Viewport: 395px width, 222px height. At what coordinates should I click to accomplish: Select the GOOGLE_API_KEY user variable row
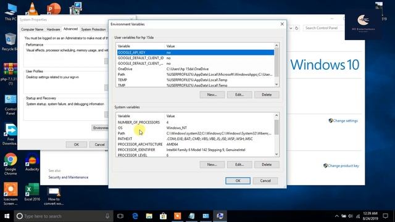pos(196,52)
